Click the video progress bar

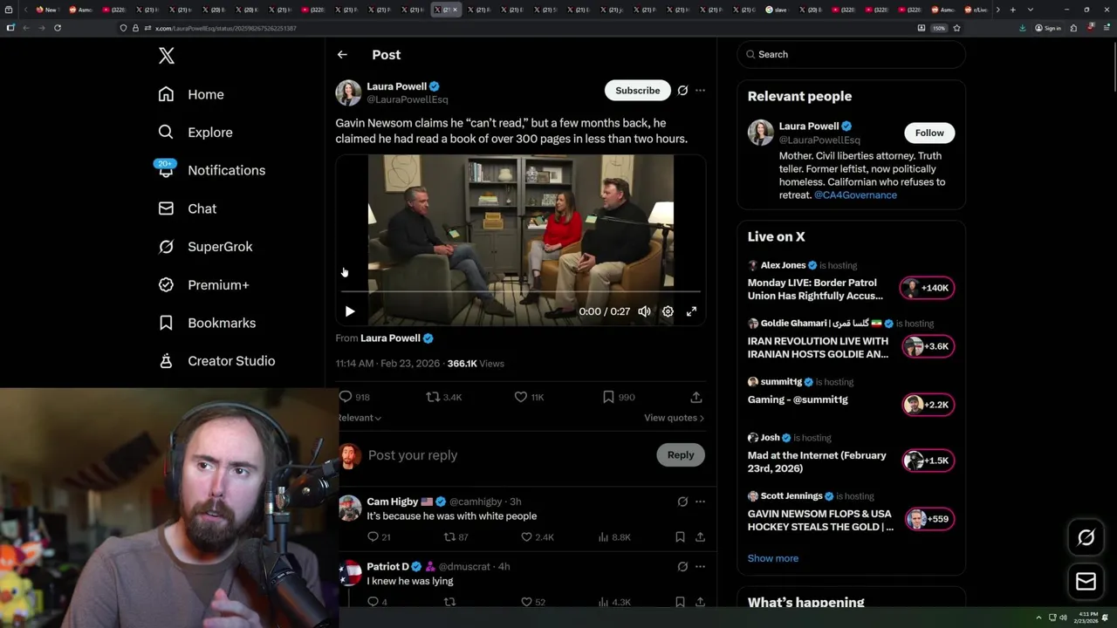pyautogui.click(x=521, y=292)
